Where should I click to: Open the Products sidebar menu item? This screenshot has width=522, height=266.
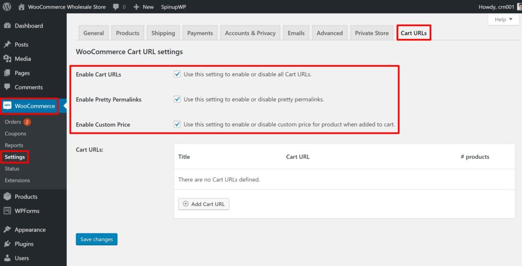[33, 196]
